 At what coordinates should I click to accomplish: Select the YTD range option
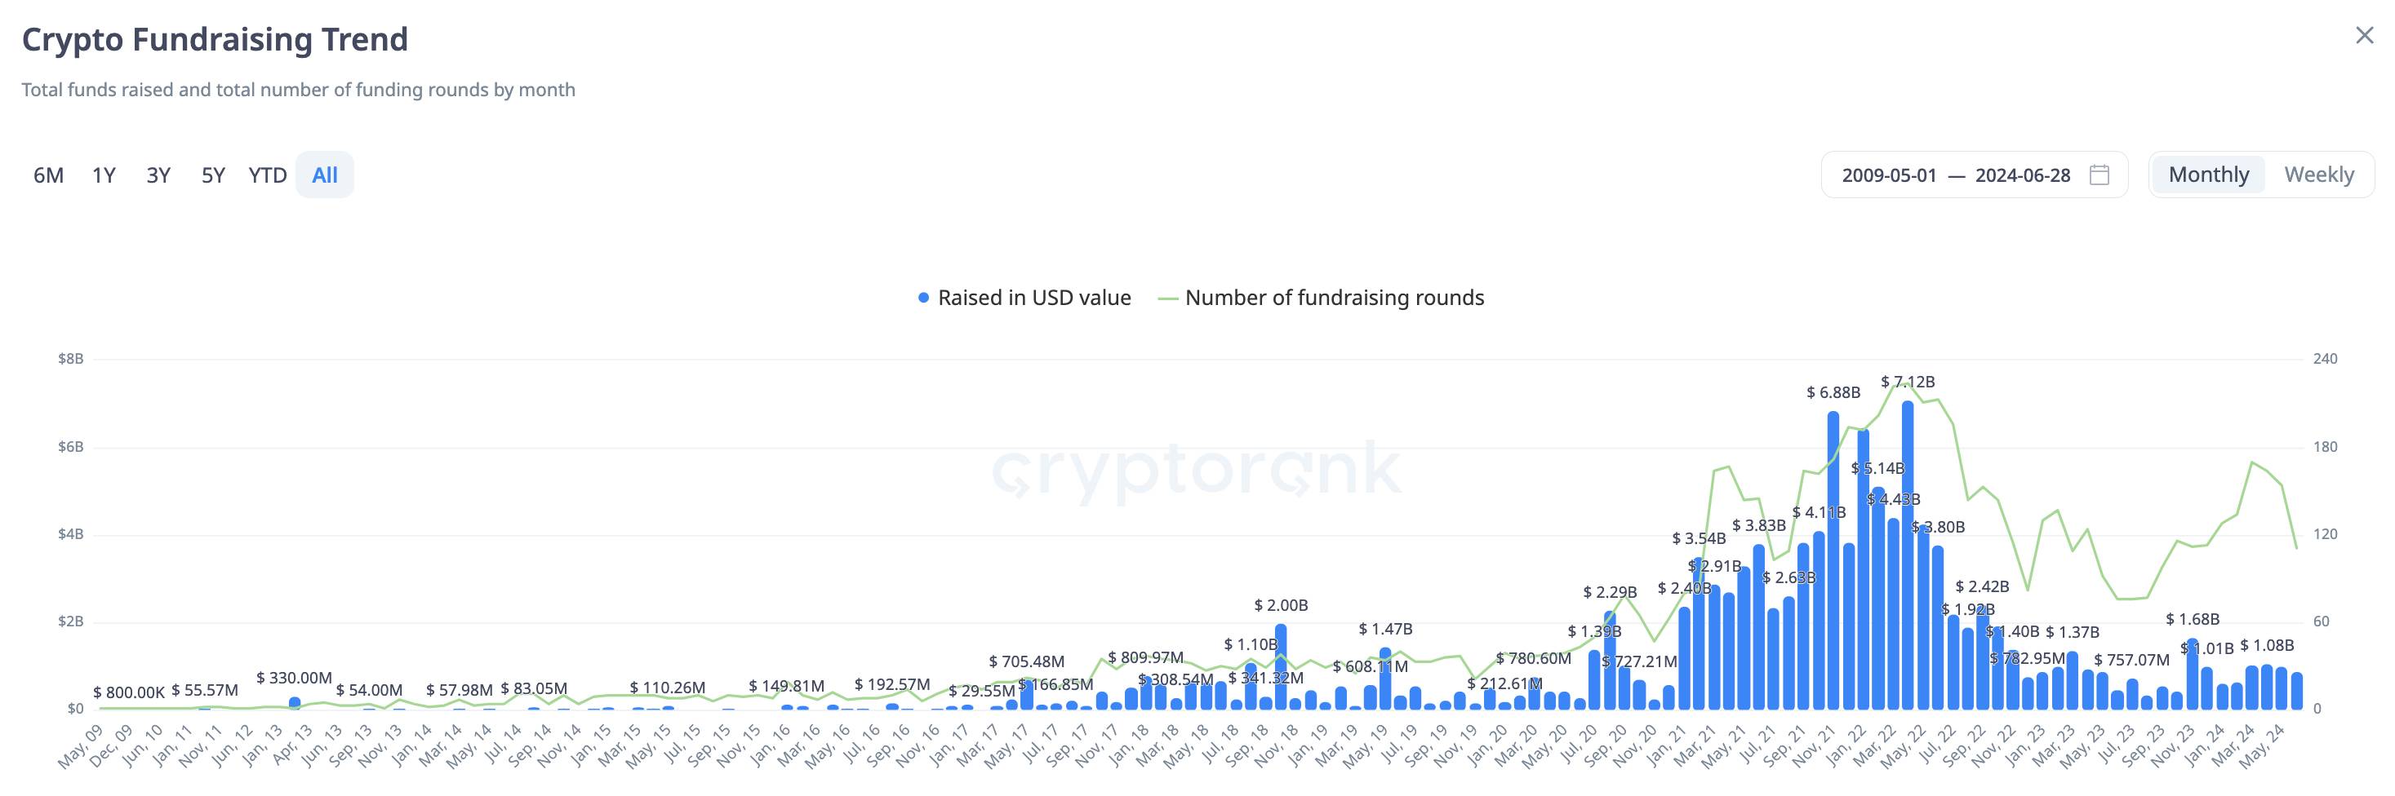click(x=268, y=175)
